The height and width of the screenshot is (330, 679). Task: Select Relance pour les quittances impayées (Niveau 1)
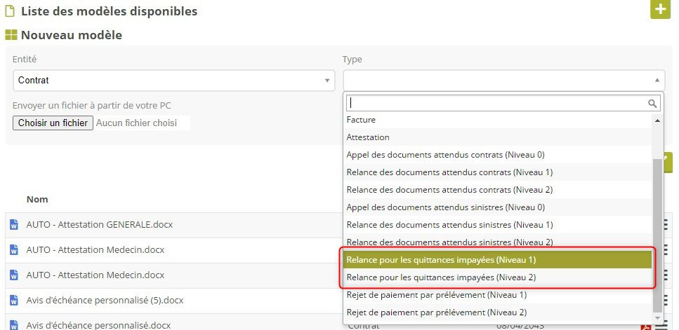coord(497,260)
